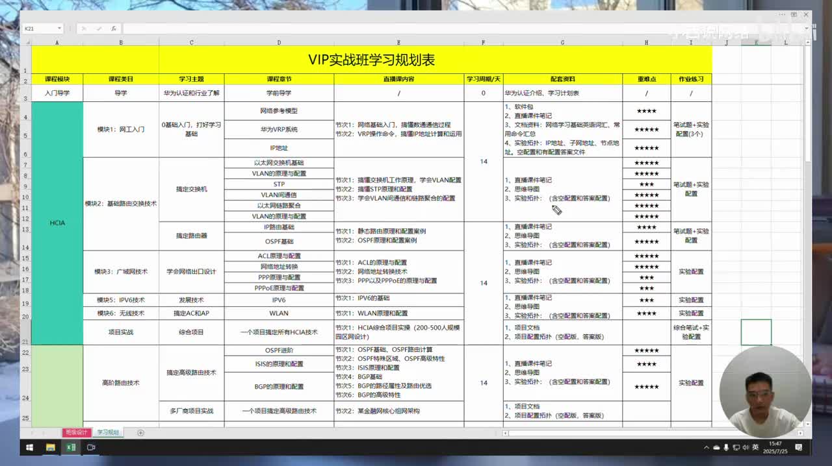Image resolution: width=832 pixels, height=466 pixels.
Task: Click the cell PPPoE原理与配置
Action: click(279, 288)
